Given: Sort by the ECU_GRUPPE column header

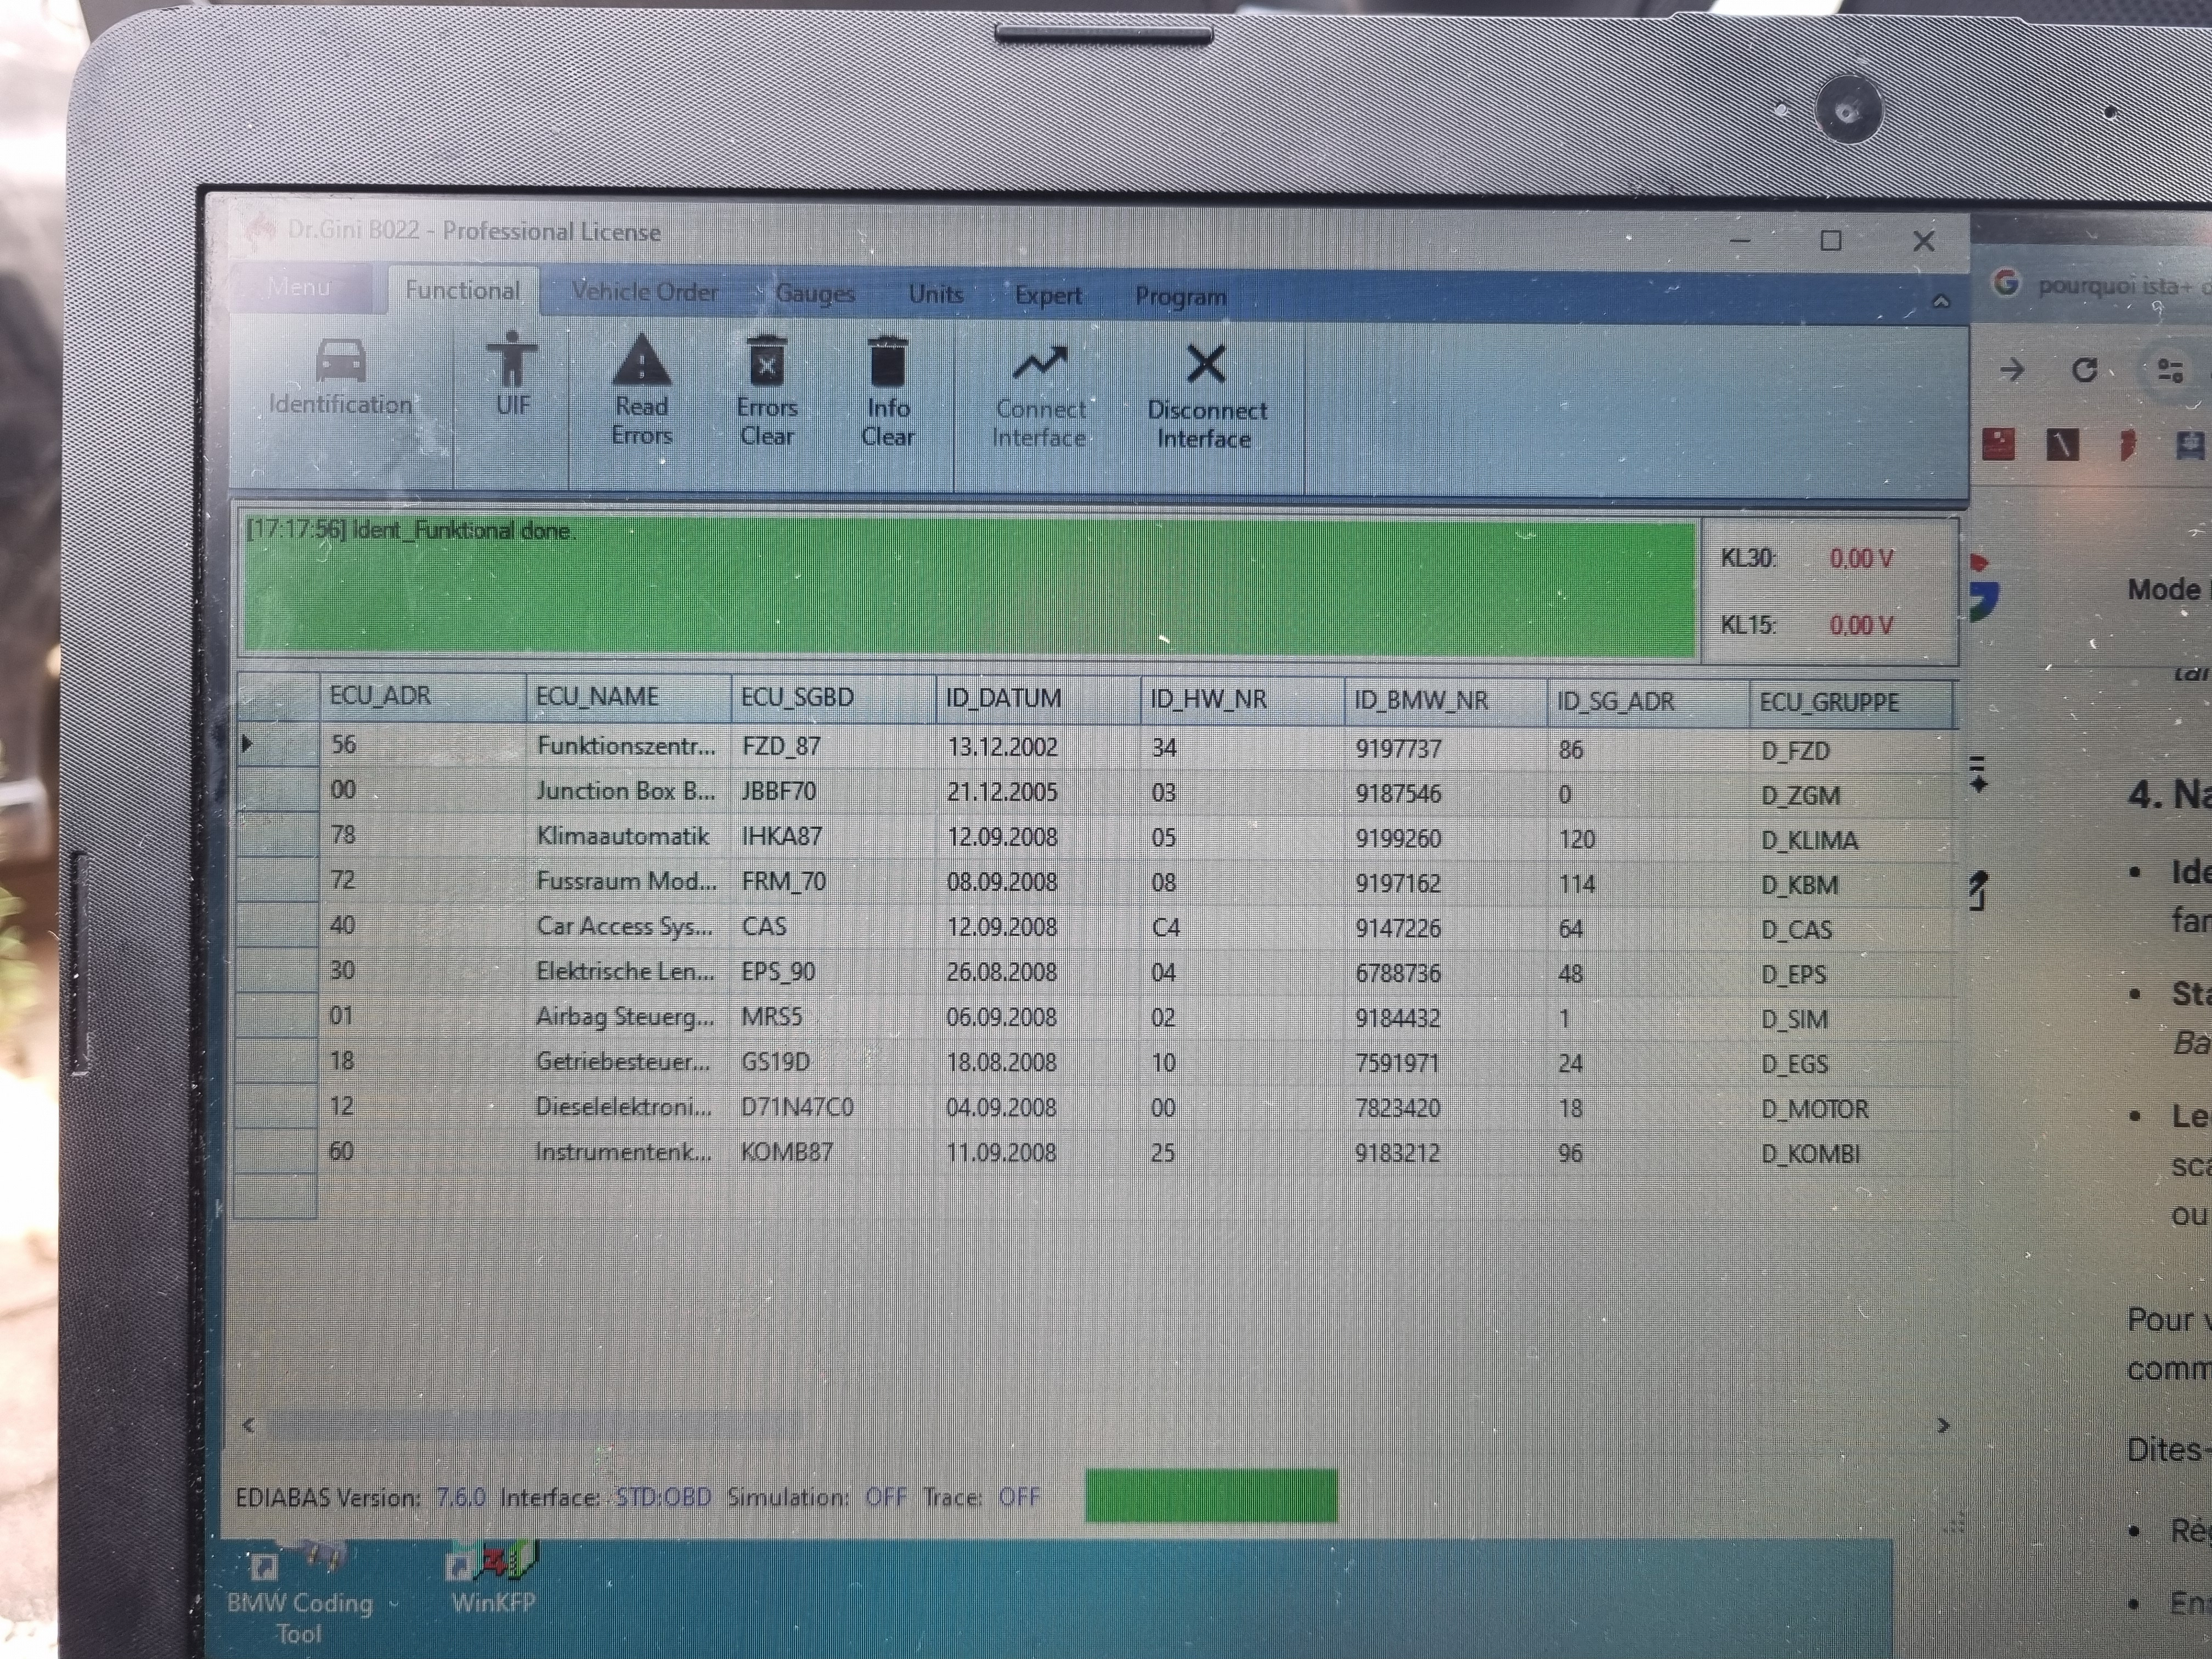Looking at the screenshot, I should click(1851, 703).
